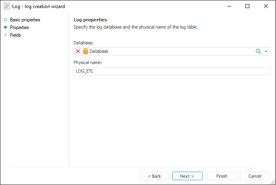Minimize the log creation wizard window
The width and height of the screenshot is (276, 185).
tap(229, 6)
